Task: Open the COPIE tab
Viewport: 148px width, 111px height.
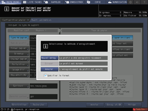Action: [96, 2]
